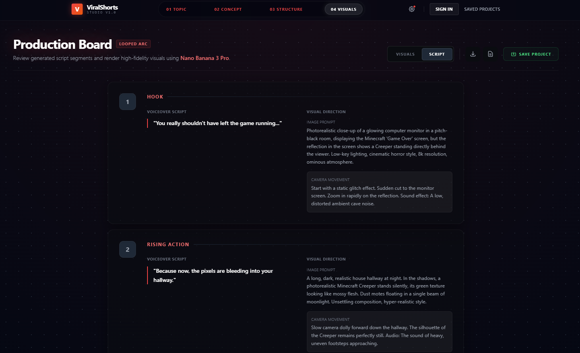The height and width of the screenshot is (353, 580).
Task: Go to the 01 Topic step
Action: click(x=177, y=9)
